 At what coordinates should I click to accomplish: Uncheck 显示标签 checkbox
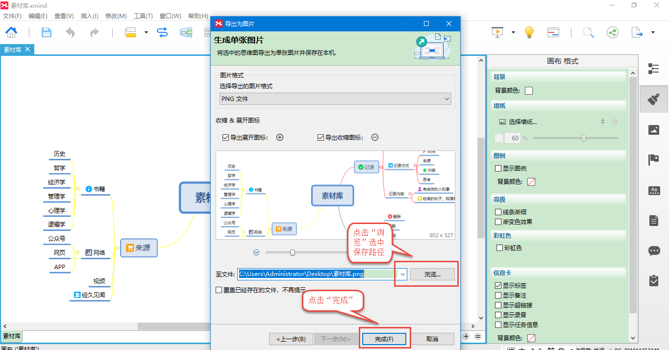(x=498, y=285)
